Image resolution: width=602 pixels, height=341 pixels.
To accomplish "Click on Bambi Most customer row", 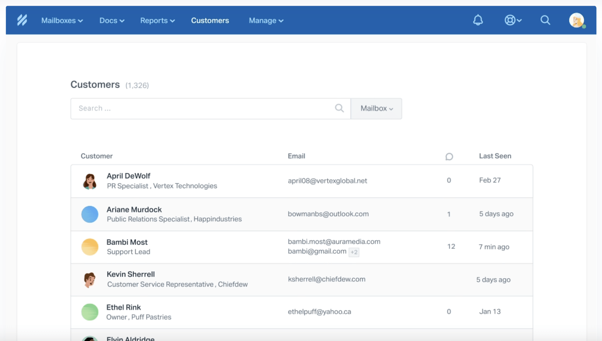I will click(x=301, y=246).
